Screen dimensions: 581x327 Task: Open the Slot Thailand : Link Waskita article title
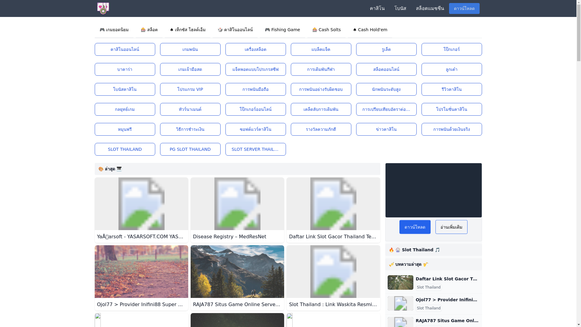[333, 305]
